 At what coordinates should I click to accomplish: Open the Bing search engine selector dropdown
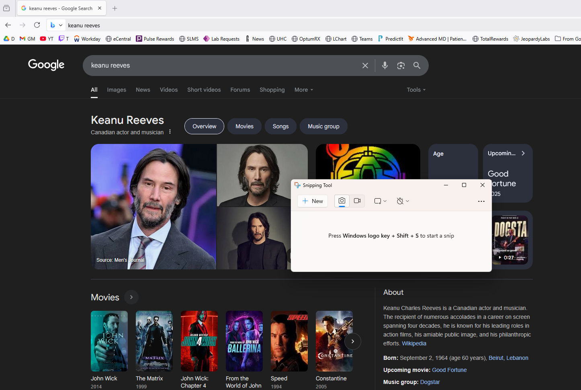[x=56, y=25]
